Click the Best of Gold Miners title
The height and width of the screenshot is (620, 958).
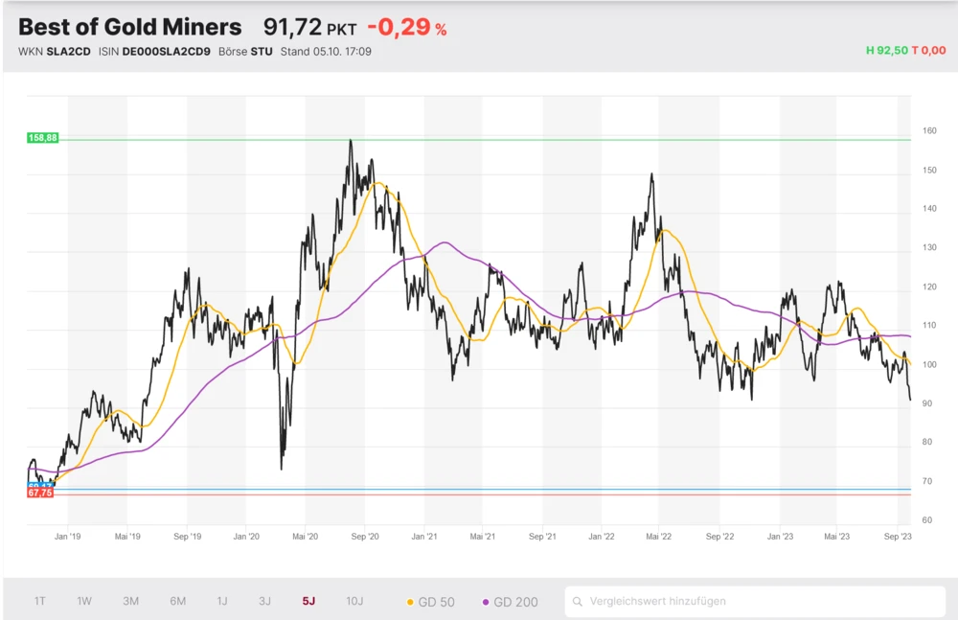coord(130,27)
